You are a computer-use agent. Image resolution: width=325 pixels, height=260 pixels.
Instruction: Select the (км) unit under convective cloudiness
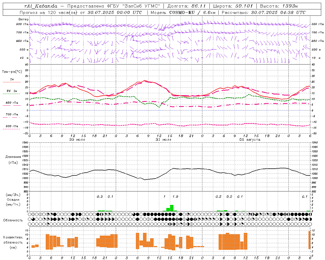pyautogui.click(x=13, y=247)
